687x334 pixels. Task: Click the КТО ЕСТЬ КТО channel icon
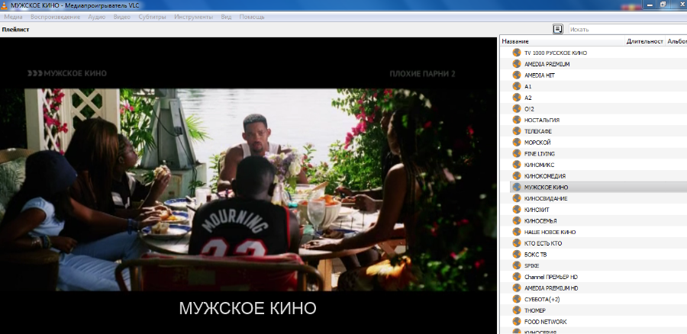click(x=517, y=243)
